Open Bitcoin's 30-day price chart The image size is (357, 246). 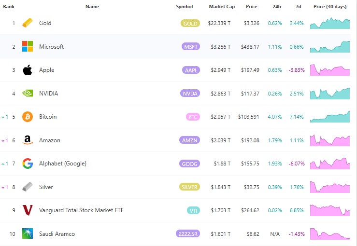tap(329, 117)
